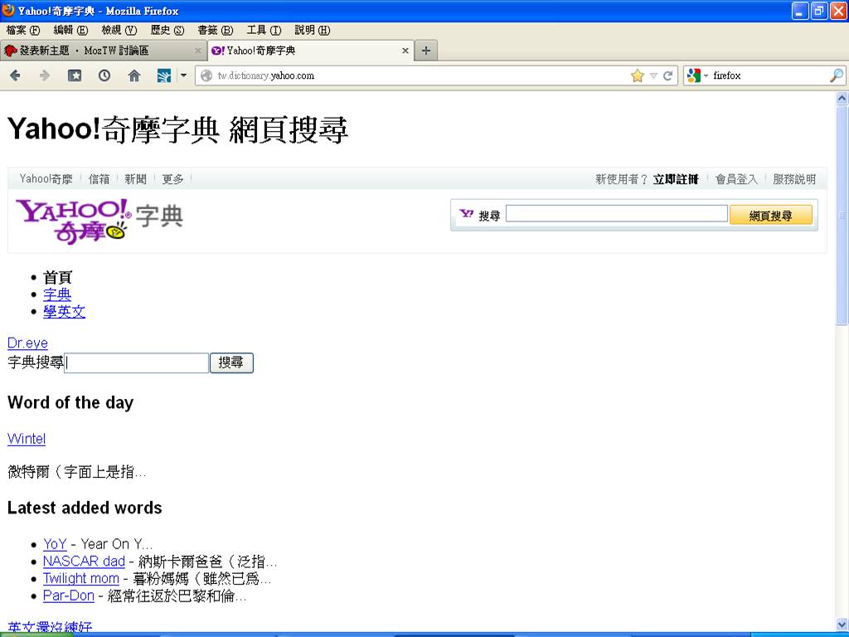Click the Yahoo web search input field
The width and height of the screenshot is (849, 637).
click(x=616, y=213)
